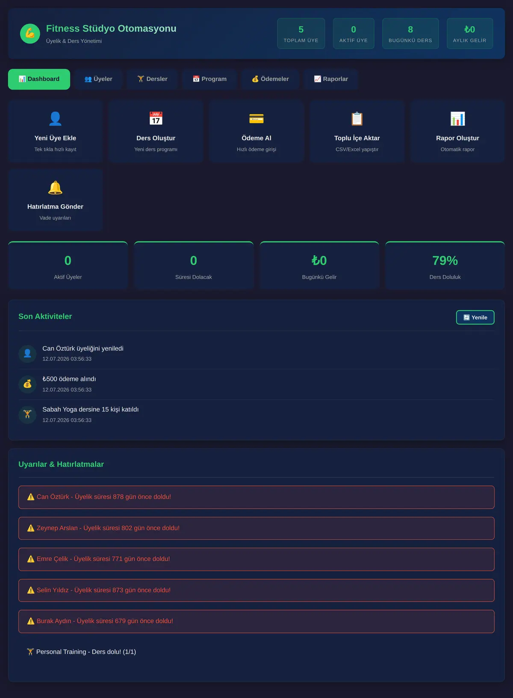The width and height of the screenshot is (513, 698).
Task: Click the 'Fitness Stüdyo Otomasyonu' title
Action: [111, 28]
